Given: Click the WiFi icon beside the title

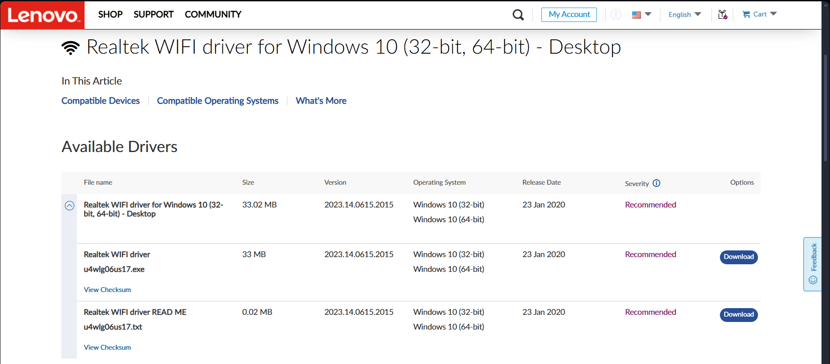Looking at the screenshot, I should pyautogui.click(x=71, y=47).
